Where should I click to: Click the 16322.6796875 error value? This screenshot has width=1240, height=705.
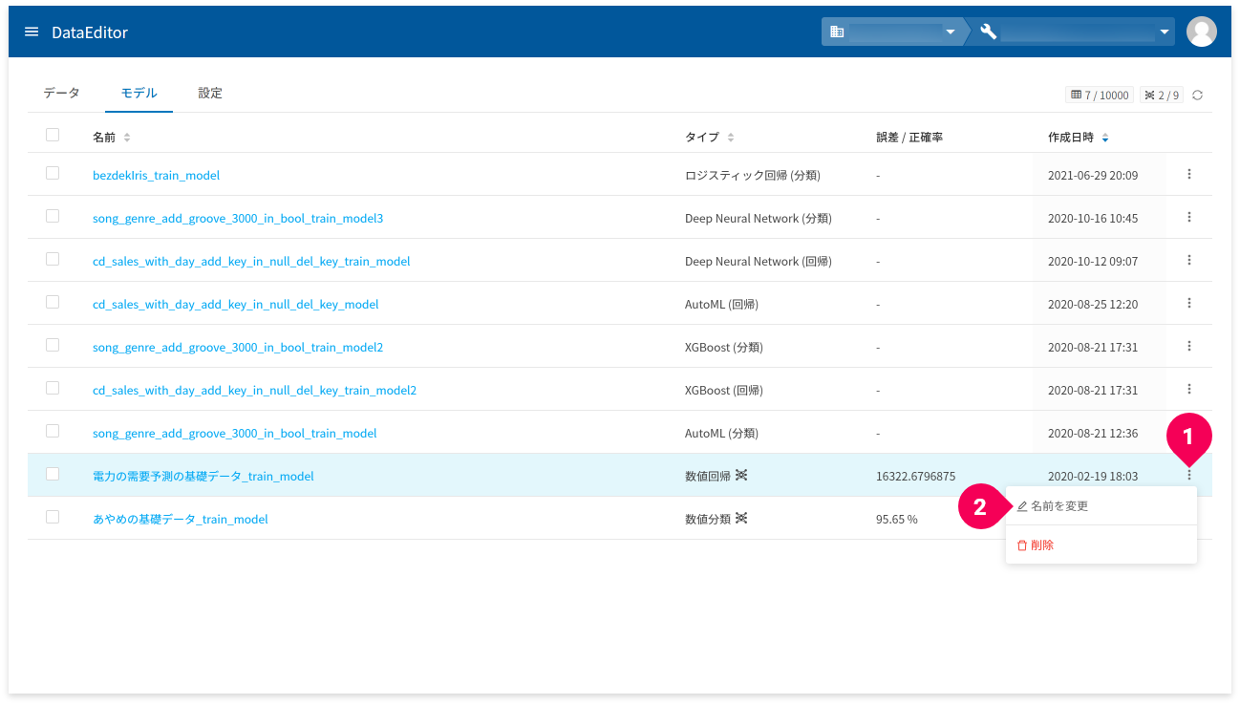915,476
